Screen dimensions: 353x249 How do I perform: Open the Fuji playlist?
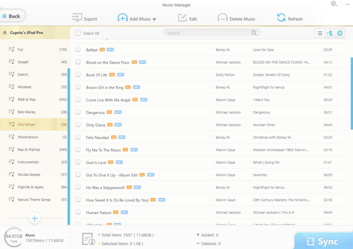(34, 49)
